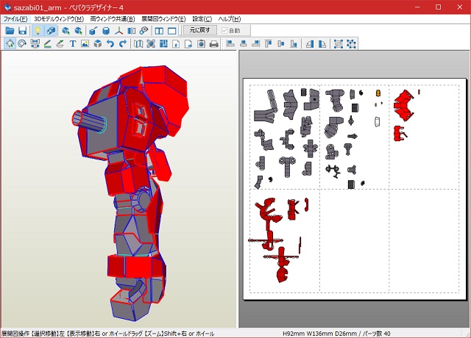Open the 3Dモデルウィンドウ(M) menu
The width and height of the screenshot is (471, 338).
[x=59, y=19]
